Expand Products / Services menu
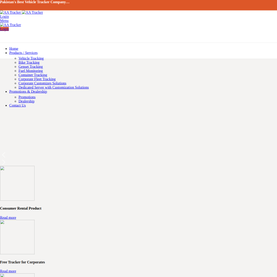The image size is (277, 277). point(24,53)
